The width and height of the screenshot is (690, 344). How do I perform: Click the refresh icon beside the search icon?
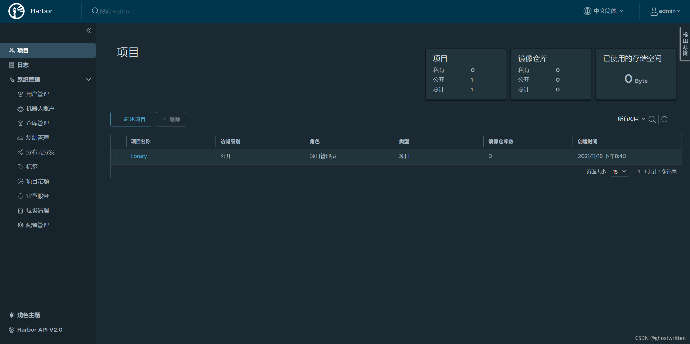[x=665, y=119]
